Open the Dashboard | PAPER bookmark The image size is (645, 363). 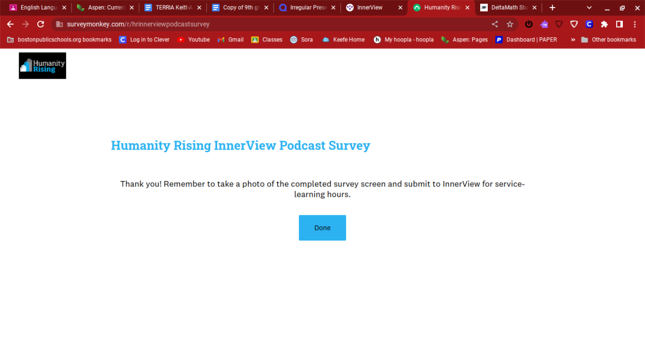point(526,39)
